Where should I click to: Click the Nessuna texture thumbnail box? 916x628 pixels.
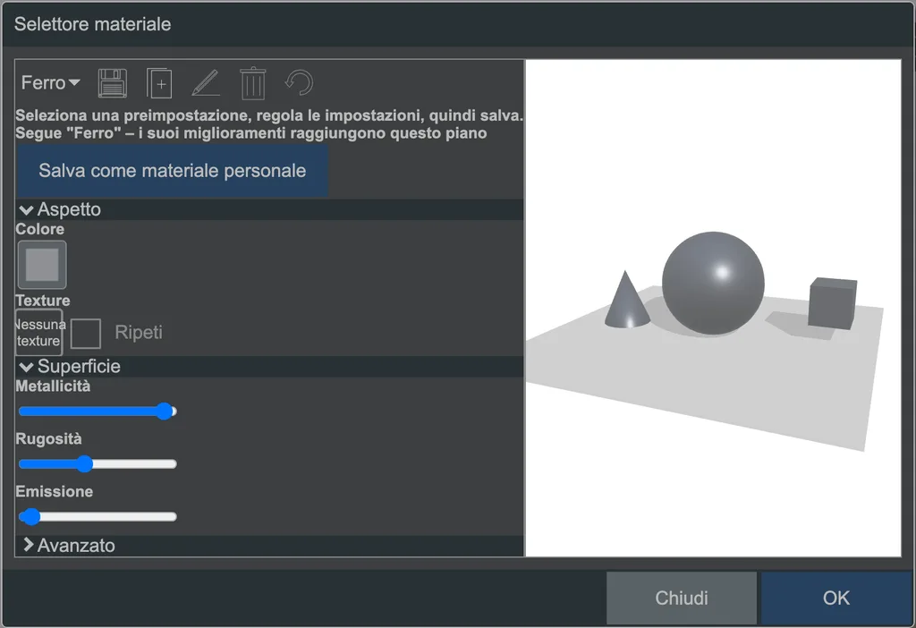38,333
